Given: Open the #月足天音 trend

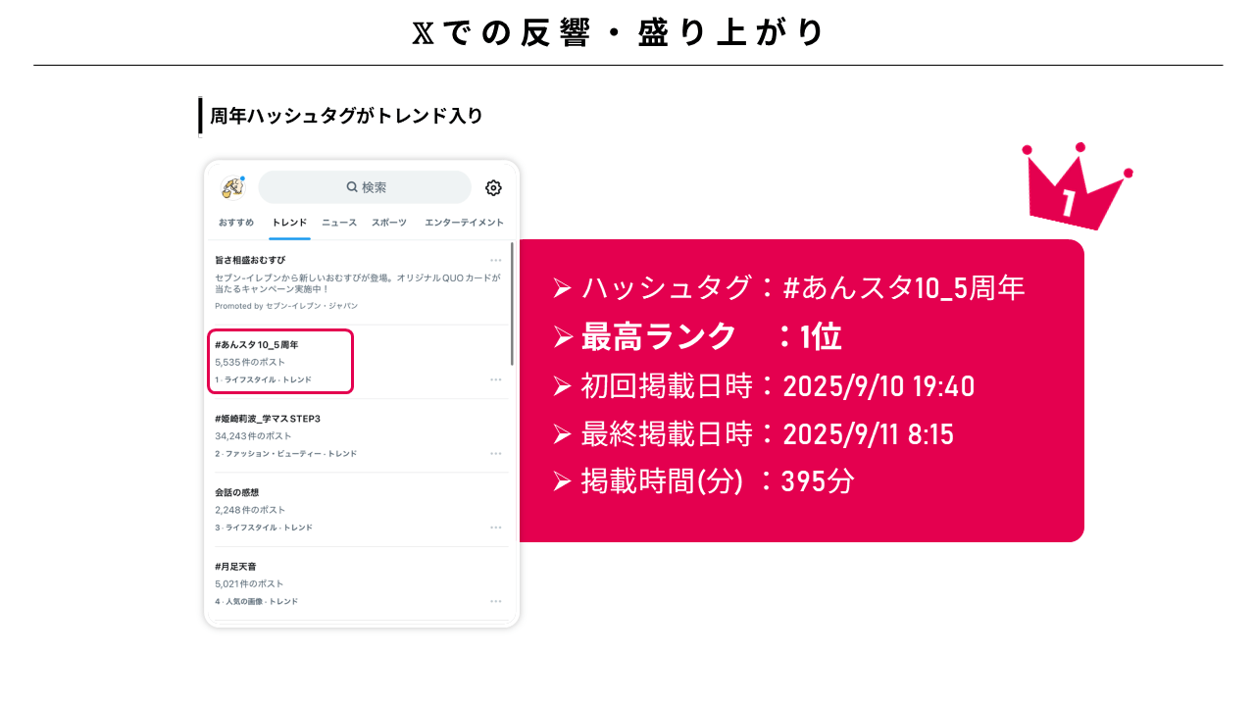Looking at the screenshot, I should [235, 567].
